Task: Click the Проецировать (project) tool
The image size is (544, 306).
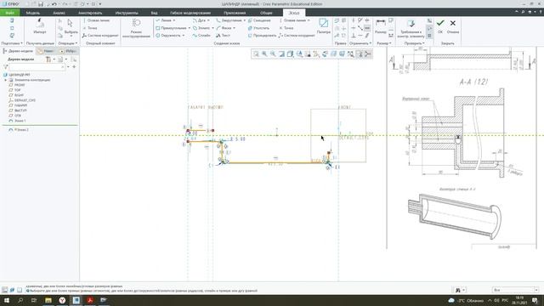Action: click(x=262, y=36)
